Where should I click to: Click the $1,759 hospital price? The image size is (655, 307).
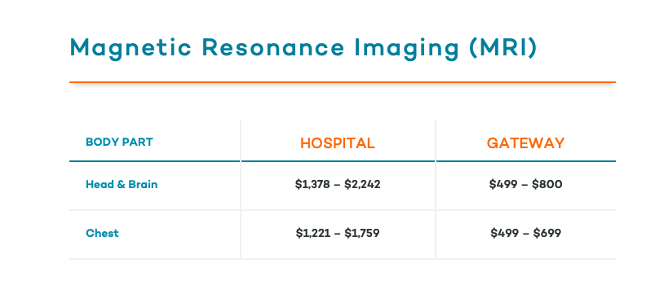point(362,233)
